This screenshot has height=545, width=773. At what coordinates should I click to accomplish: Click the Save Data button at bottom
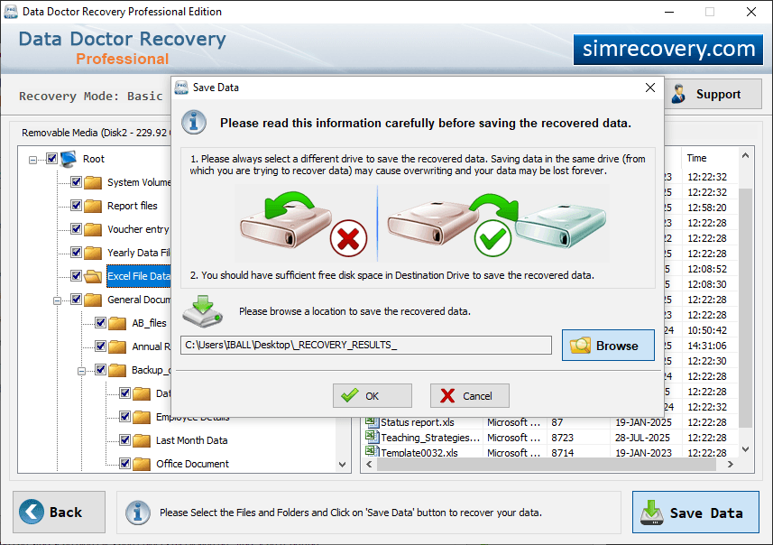[x=695, y=512]
